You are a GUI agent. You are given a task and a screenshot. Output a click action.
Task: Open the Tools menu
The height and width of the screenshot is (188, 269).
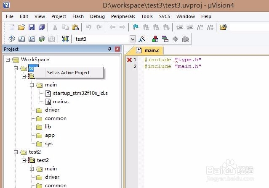point(147,16)
